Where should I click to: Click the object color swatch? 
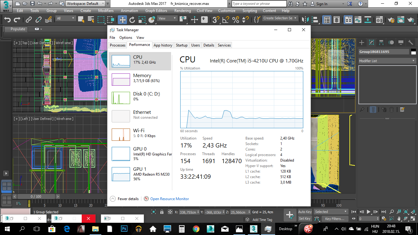(x=414, y=52)
